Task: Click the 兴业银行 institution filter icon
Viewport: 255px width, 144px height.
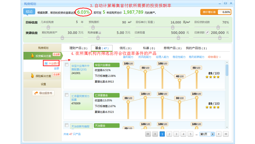Action: [x=46, y=64]
